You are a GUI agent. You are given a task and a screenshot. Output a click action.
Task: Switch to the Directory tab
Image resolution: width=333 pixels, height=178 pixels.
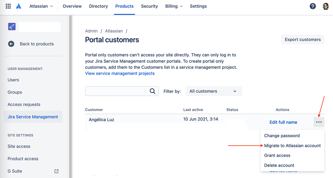pos(98,6)
